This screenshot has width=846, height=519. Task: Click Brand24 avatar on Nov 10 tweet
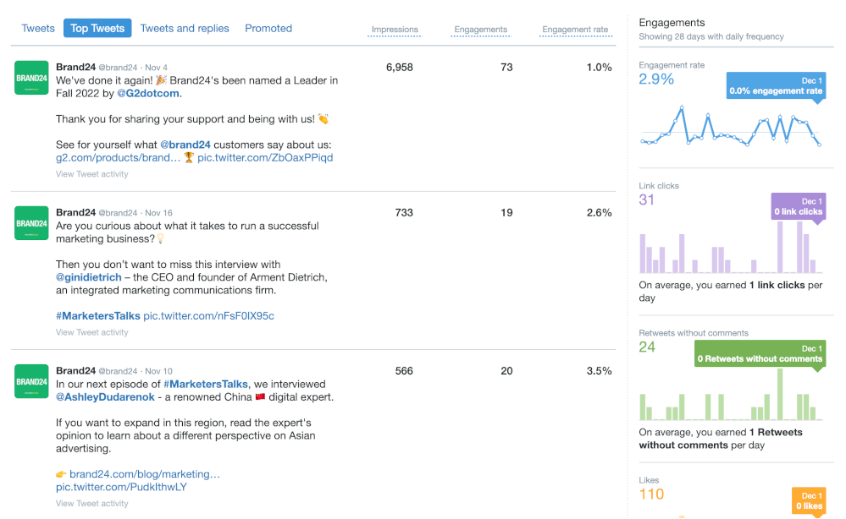coord(31,381)
